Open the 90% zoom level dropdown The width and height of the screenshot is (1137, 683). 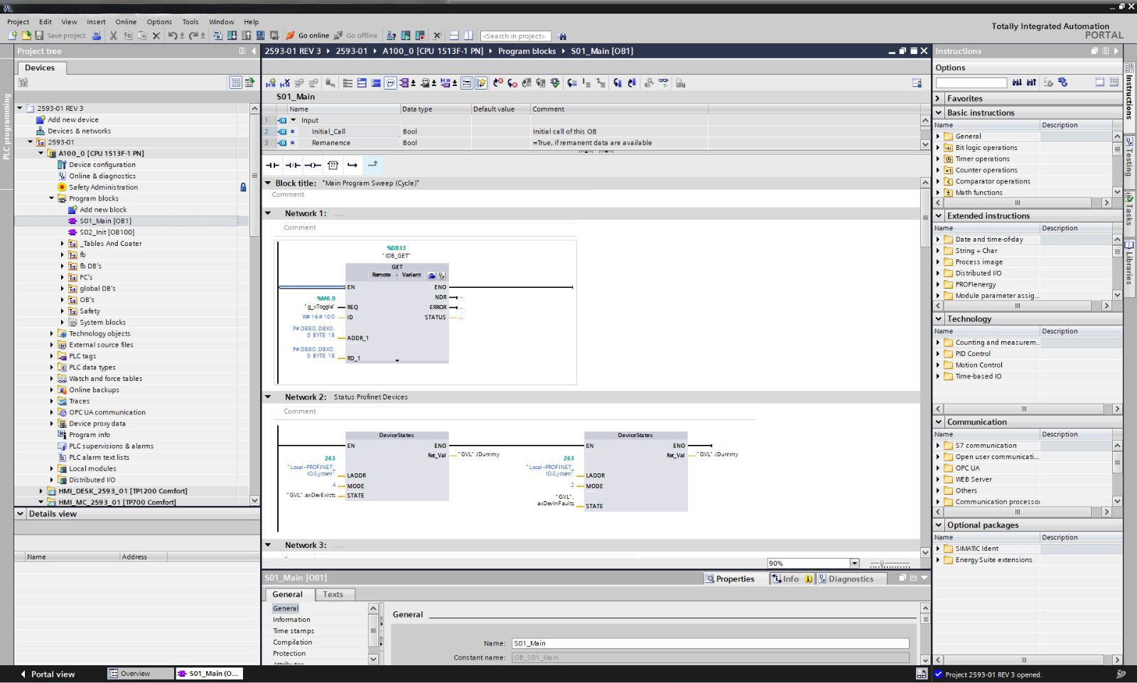[854, 564]
